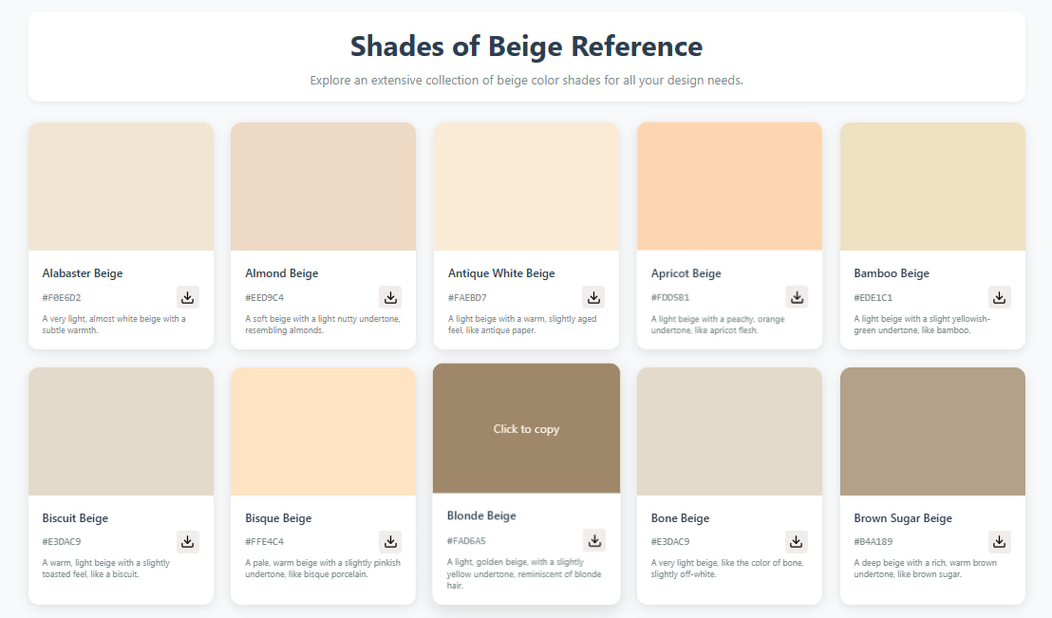
Task: Click the Brown Sugar Beige color swatch
Action: click(x=931, y=430)
